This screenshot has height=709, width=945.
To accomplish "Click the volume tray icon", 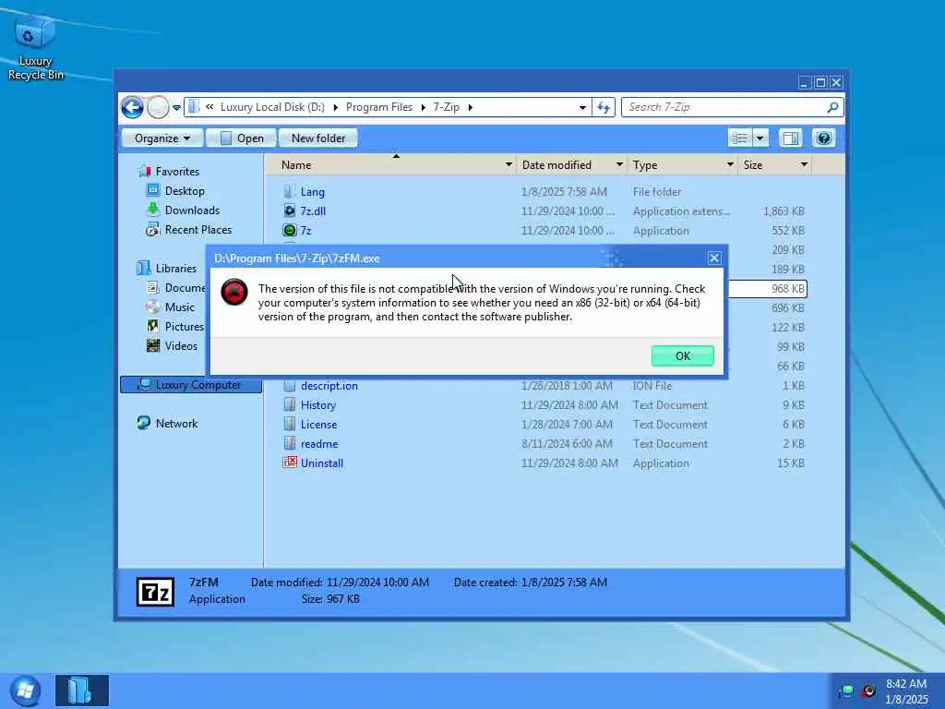I will (x=868, y=691).
